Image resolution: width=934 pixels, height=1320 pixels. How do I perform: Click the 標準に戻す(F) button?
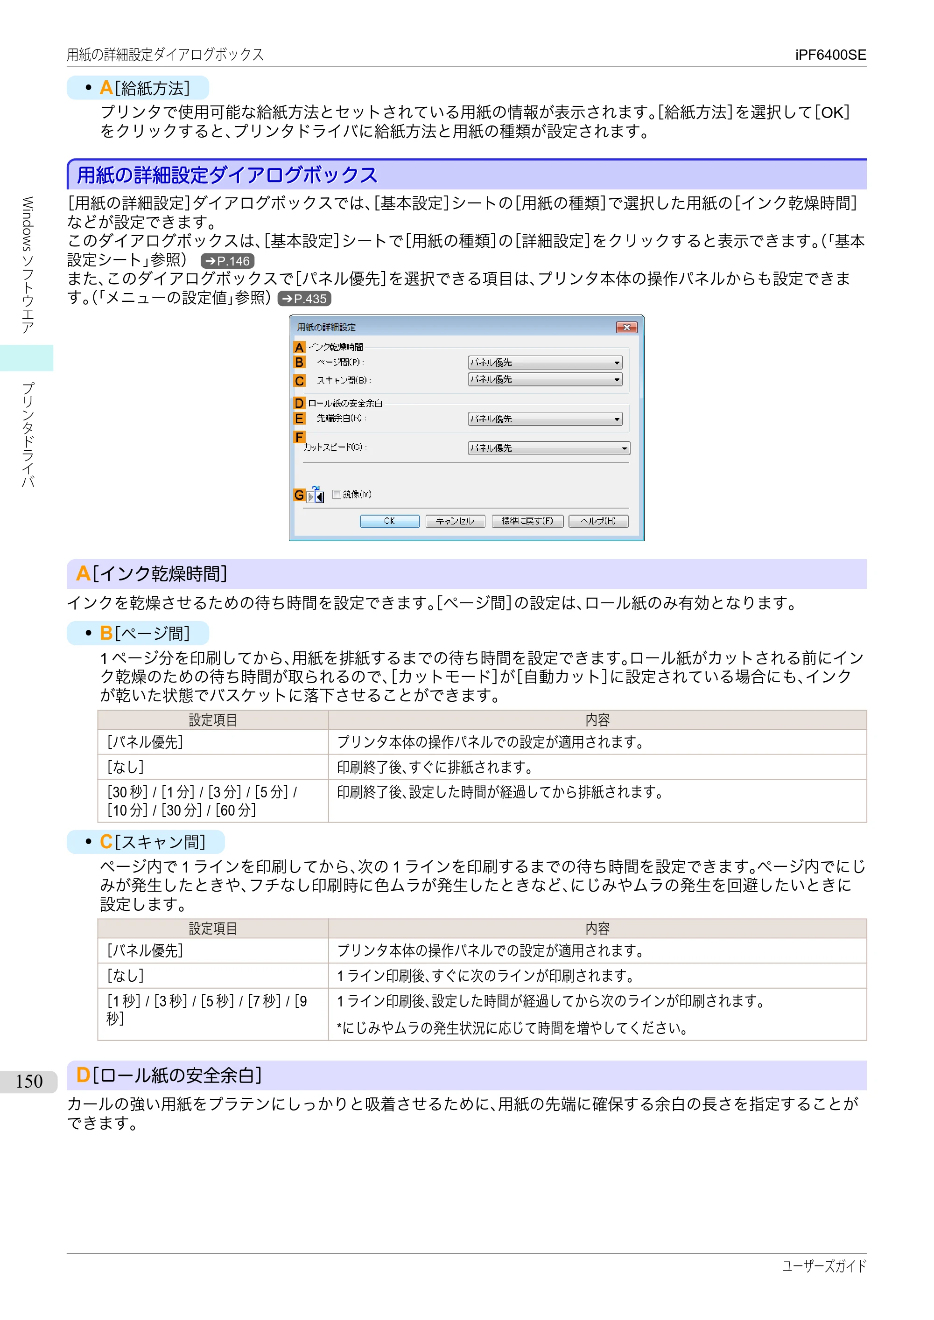coord(527,521)
